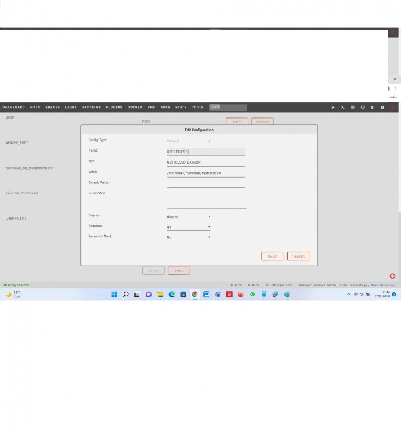Open Firefox from the taskbar
The width and height of the screenshot is (401, 434).
(x=241, y=295)
